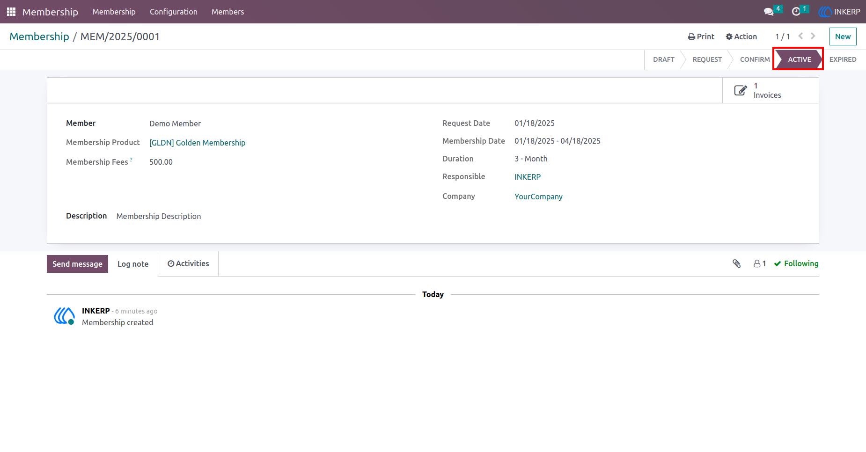This screenshot has width=866, height=452.
Task: Create a New membership record
Action: [x=843, y=36]
